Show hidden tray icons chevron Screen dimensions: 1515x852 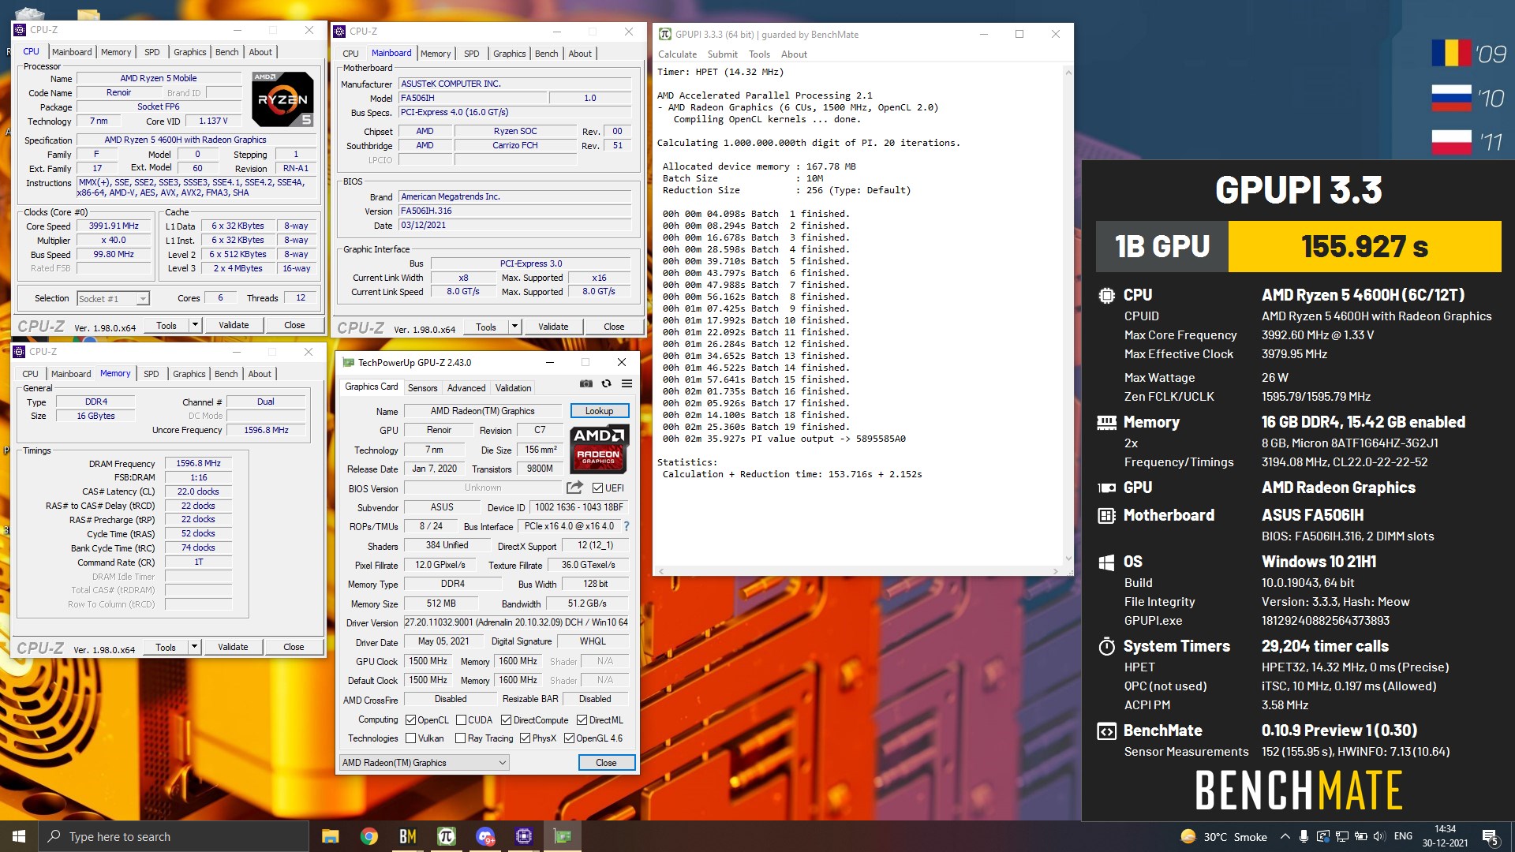pyautogui.click(x=1285, y=836)
